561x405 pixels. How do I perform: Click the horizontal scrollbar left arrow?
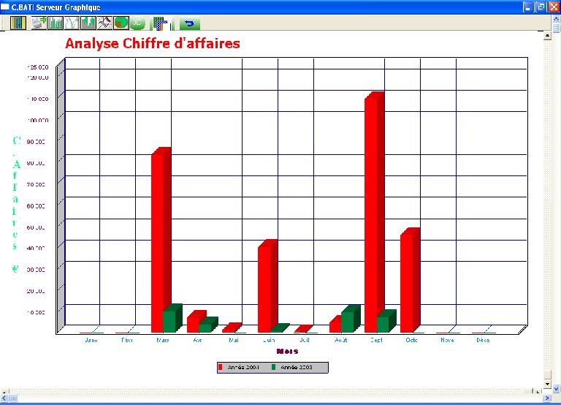[x=4, y=399]
